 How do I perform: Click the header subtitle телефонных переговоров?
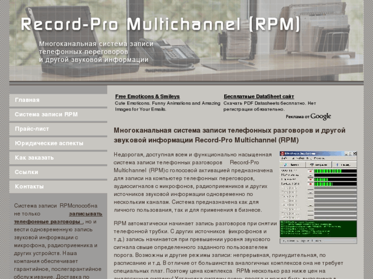pyautogui.click(x=84, y=52)
